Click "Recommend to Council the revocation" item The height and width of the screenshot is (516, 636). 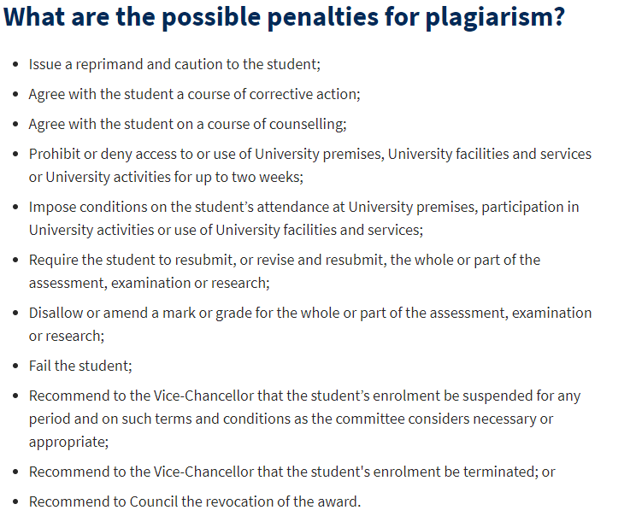(195, 501)
